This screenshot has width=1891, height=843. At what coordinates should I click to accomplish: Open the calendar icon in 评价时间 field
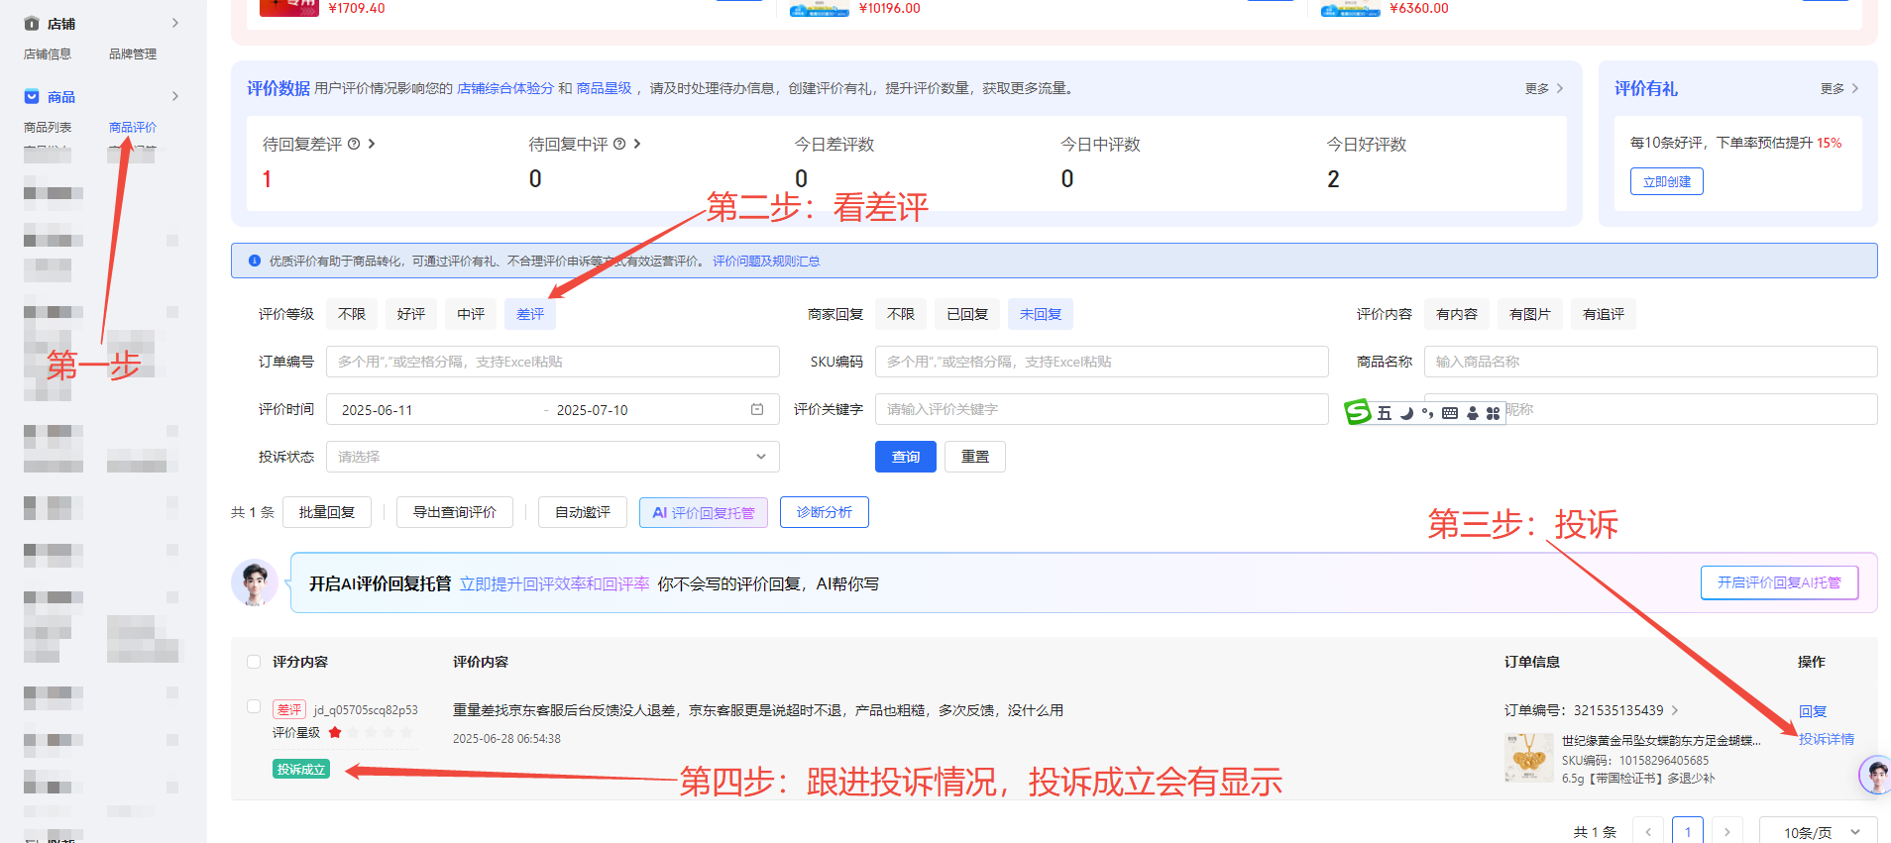pos(757,409)
